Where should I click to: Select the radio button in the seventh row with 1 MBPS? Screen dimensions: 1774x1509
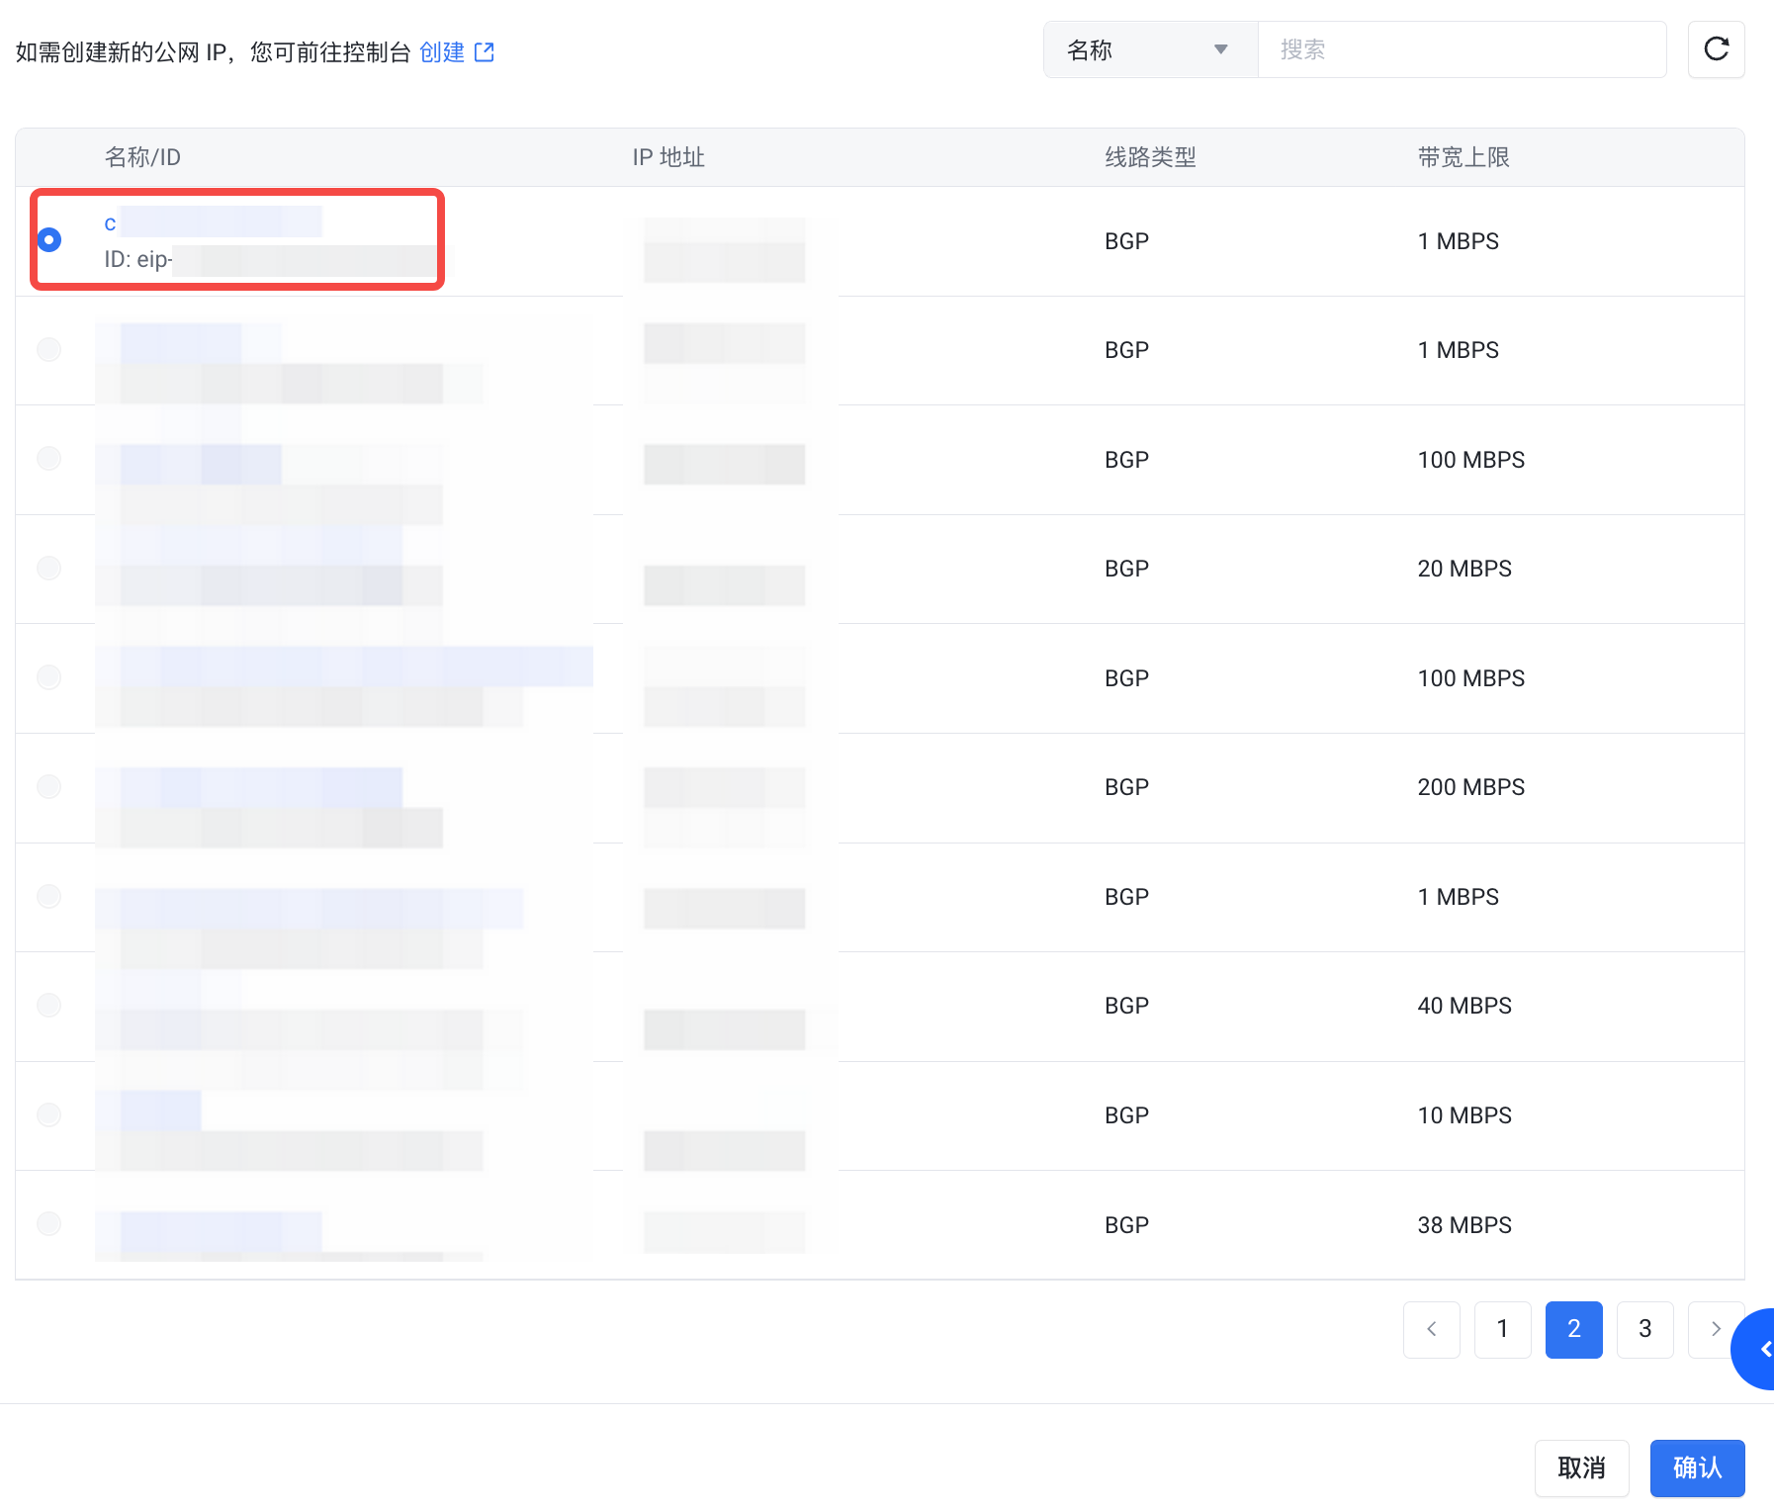point(49,896)
